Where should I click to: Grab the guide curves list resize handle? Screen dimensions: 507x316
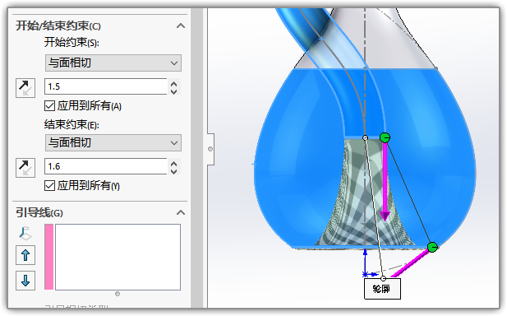[118, 294]
